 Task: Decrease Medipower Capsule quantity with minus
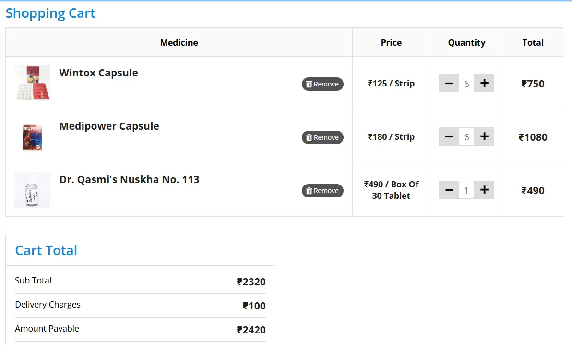pyautogui.click(x=449, y=137)
